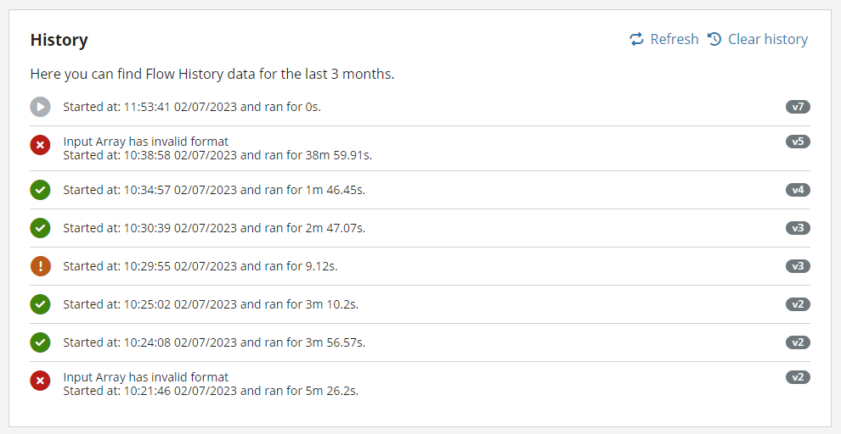Screen dimensions: 841x434
Task: Select the Clear history link
Action: point(758,39)
